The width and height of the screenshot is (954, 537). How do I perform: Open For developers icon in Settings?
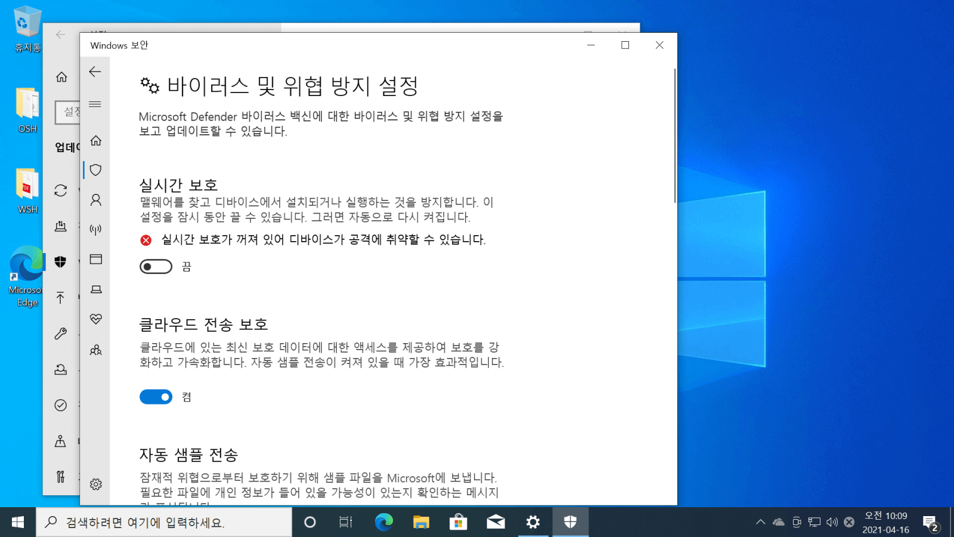pos(61,477)
